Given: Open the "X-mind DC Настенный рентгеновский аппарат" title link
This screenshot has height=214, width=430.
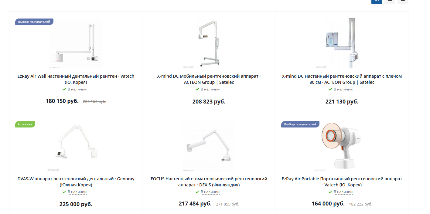Looking at the screenshot, I should coord(342,79).
